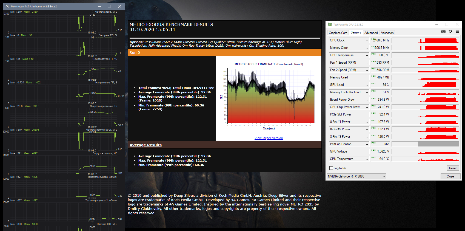Open the Validation tab
This screenshot has height=231, width=465.
point(387,33)
